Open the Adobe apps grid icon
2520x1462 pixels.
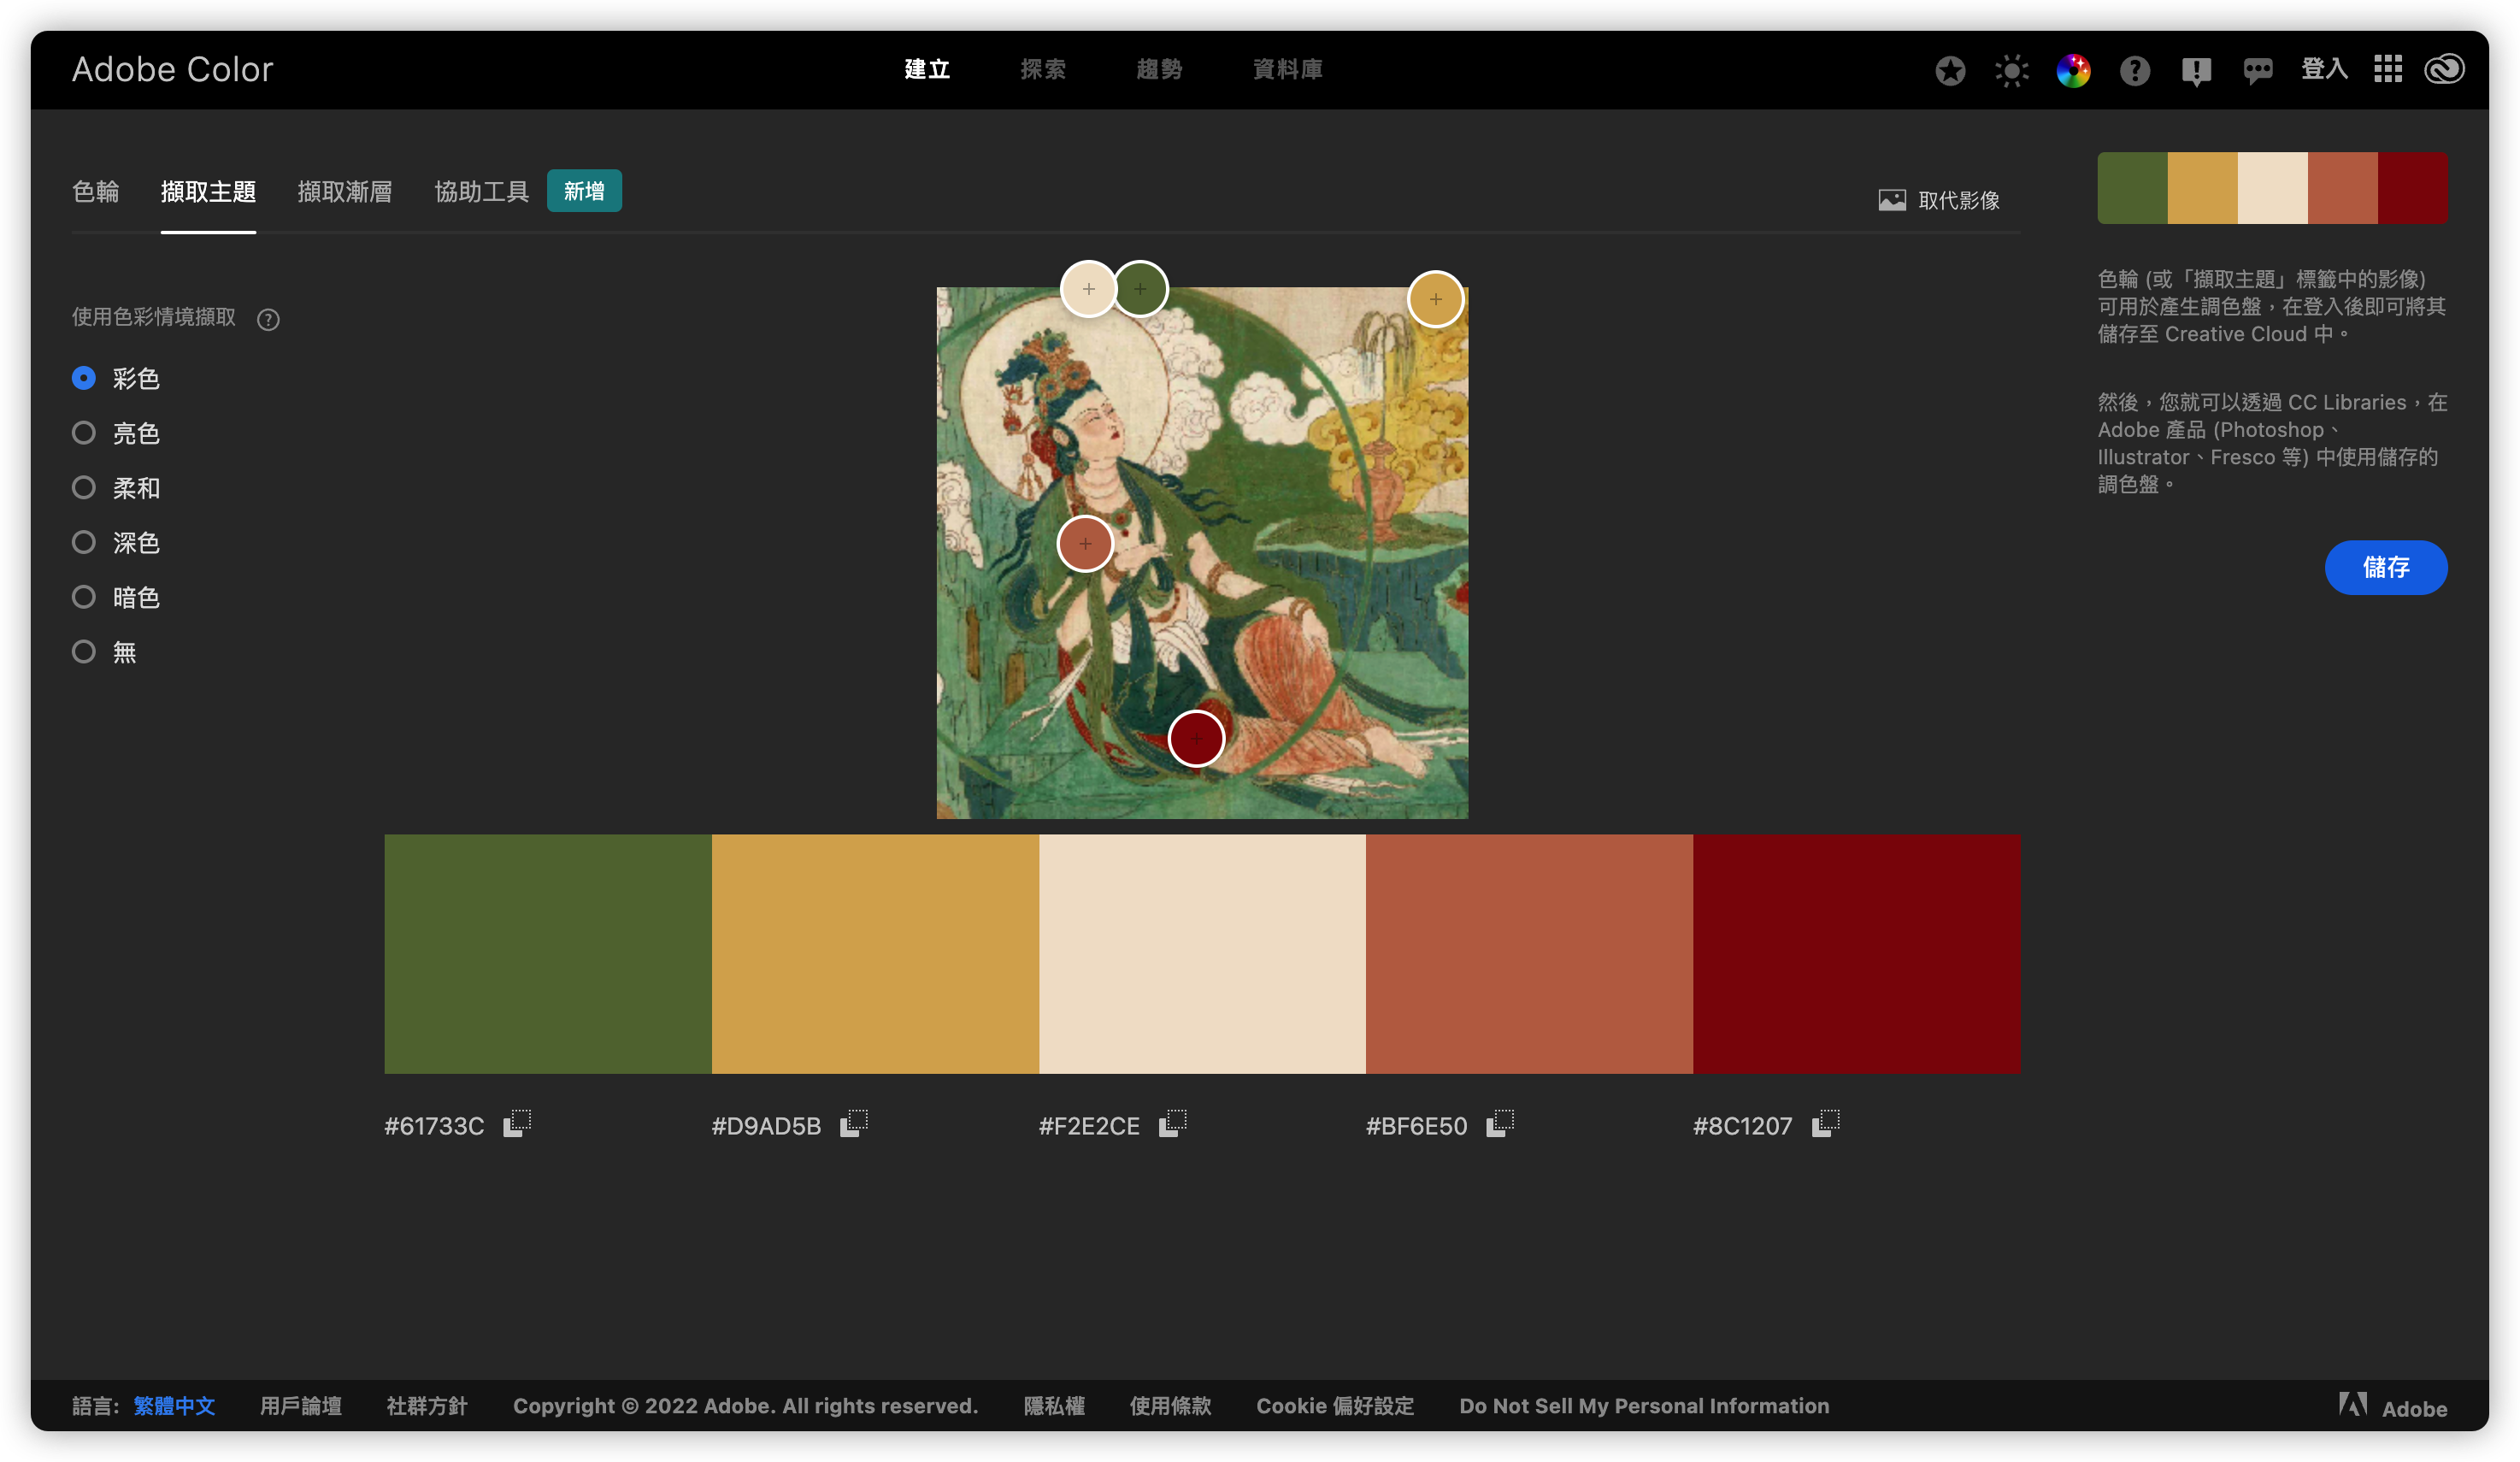pyautogui.click(x=2388, y=69)
